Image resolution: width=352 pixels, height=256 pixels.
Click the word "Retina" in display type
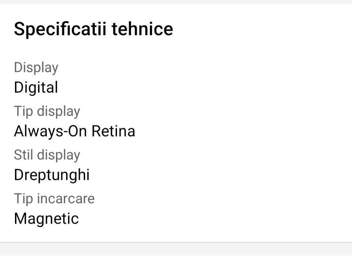tap(113, 131)
